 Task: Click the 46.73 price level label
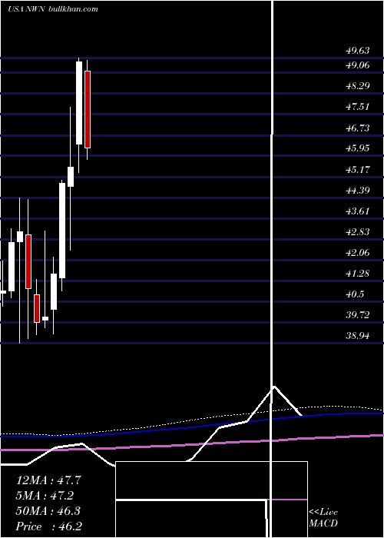358,128
